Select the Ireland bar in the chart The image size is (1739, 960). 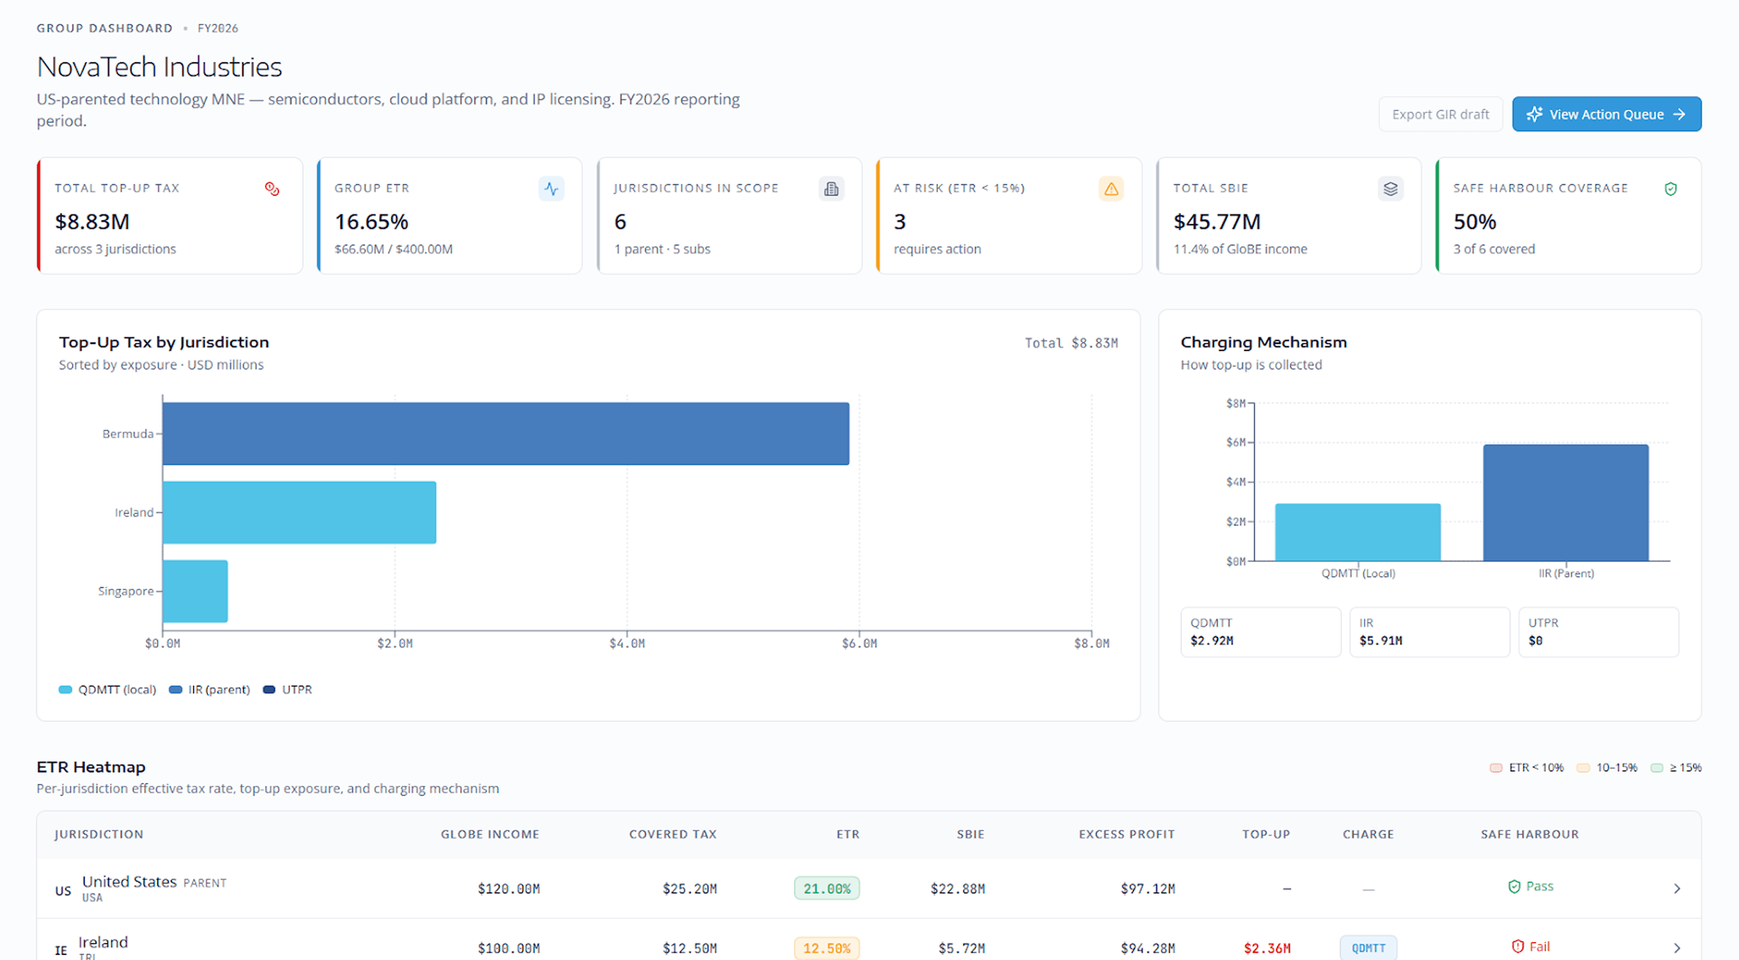click(x=299, y=512)
